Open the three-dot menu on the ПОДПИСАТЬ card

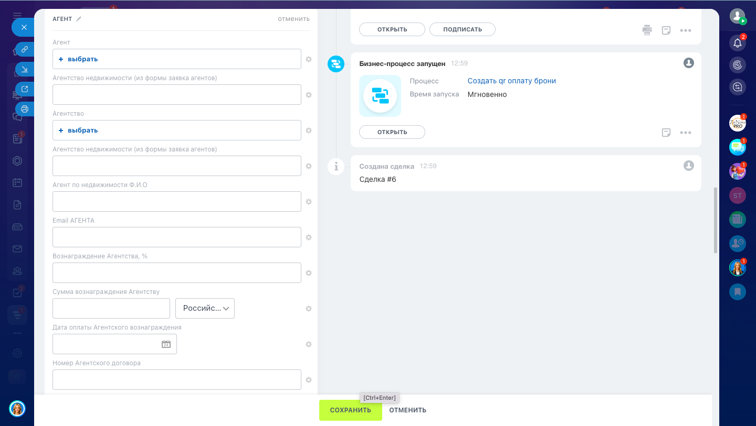point(686,30)
